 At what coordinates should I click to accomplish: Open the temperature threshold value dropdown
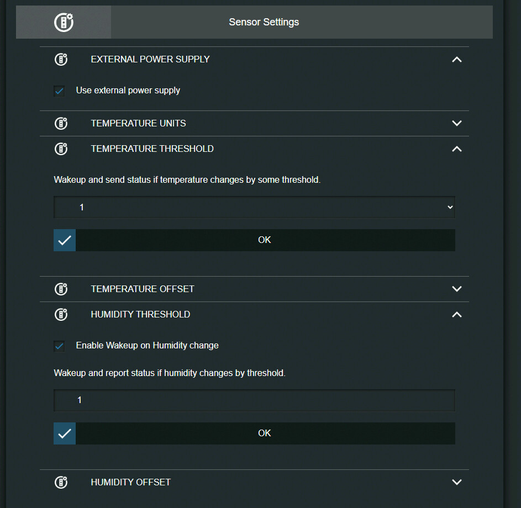254,208
